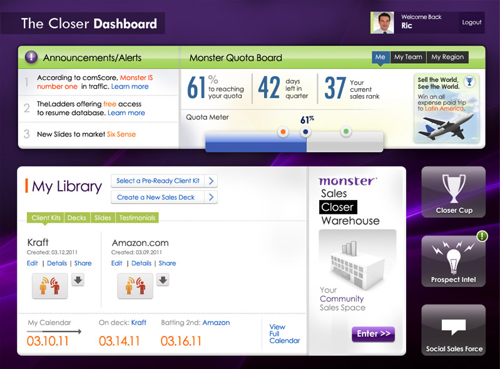
Task: Click the 37 current sales rank stat
Action: pyautogui.click(x=352, y=88)
